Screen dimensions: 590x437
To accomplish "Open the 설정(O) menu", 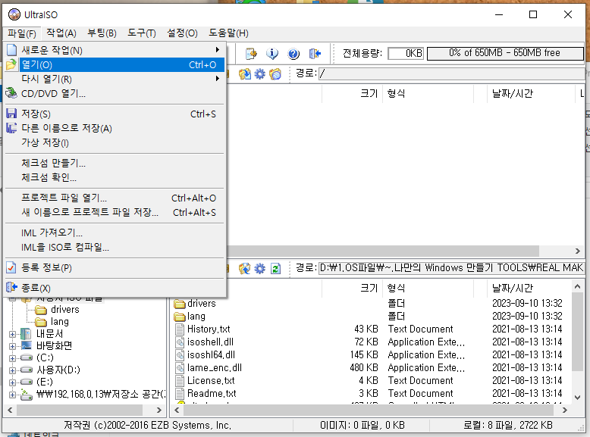I will click(x=182, y=33).
